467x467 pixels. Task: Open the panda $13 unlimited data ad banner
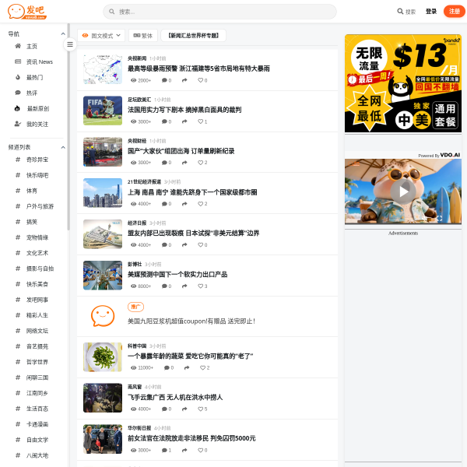coord(403,83)
